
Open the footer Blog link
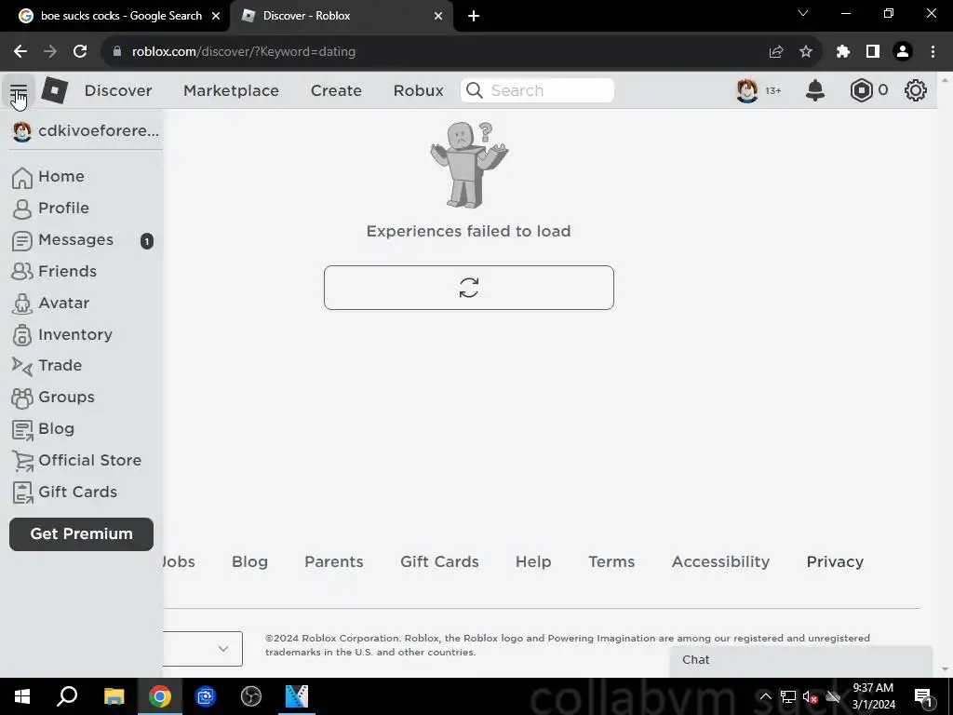[x=249, y=561]
